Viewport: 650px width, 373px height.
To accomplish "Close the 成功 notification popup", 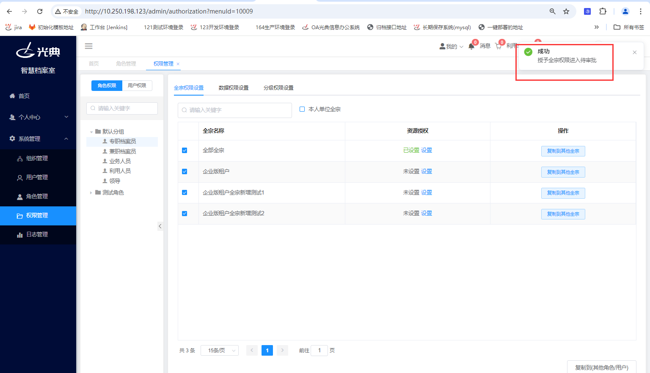I will pos(634,52).
